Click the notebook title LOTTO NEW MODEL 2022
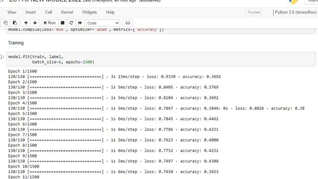This screenshot has height=179, width=318. [x=45, y=0]
